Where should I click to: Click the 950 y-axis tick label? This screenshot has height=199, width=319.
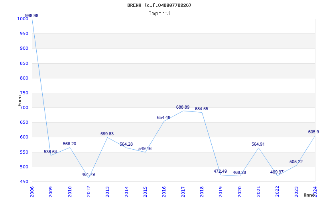pyautogui.click(x=24, y=34)
